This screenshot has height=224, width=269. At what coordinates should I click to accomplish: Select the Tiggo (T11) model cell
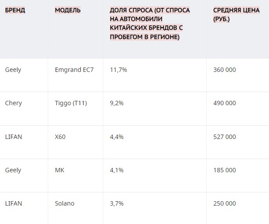click(71, 103)
